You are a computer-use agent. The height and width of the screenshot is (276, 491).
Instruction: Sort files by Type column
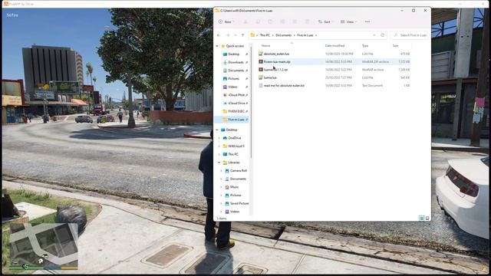[365, 46]
